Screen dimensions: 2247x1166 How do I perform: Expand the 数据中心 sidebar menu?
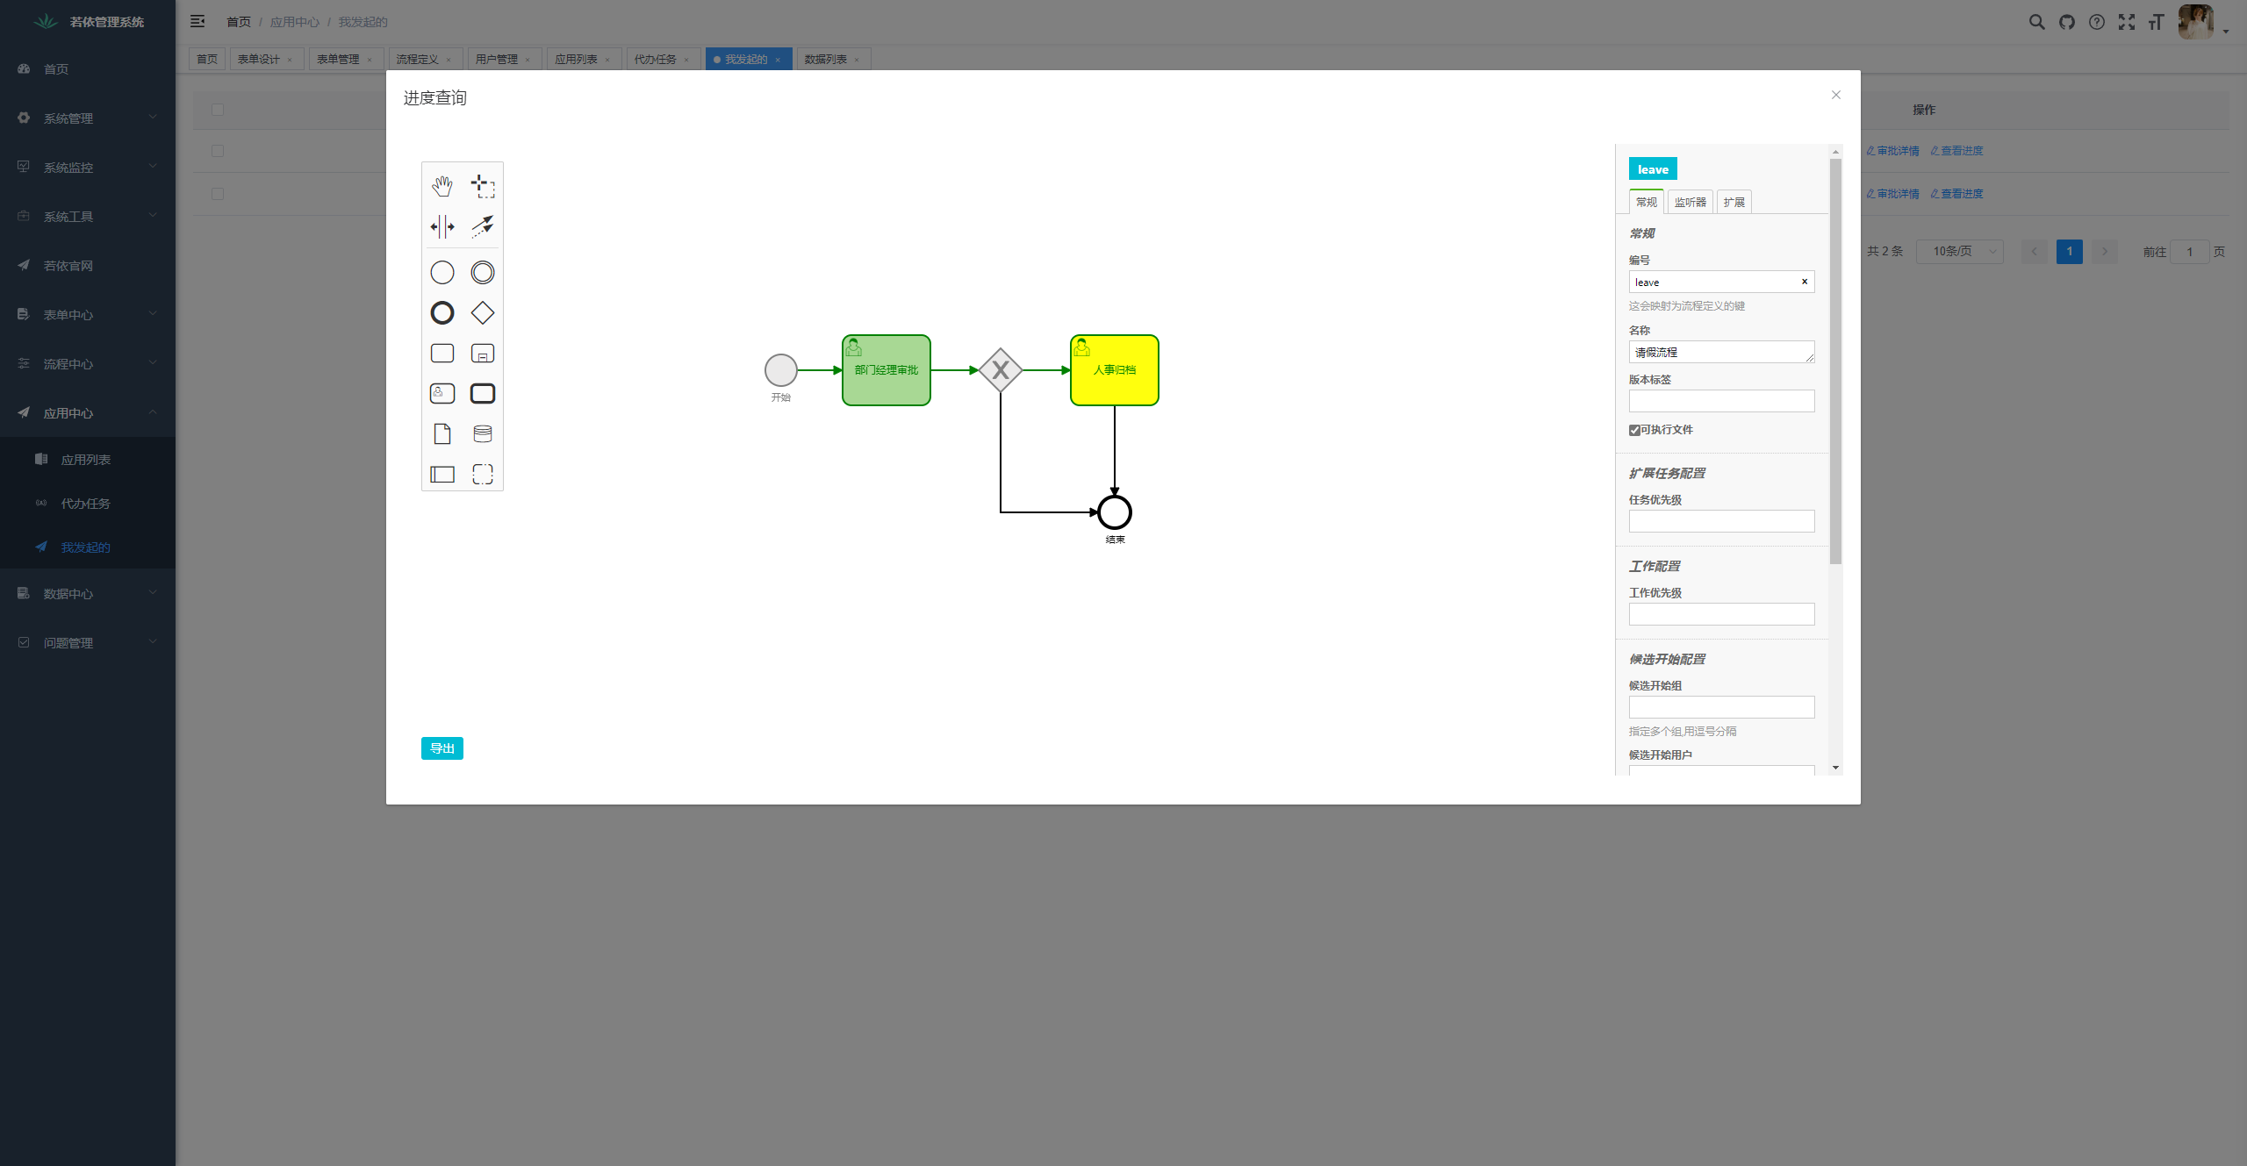tap(88, 593)
